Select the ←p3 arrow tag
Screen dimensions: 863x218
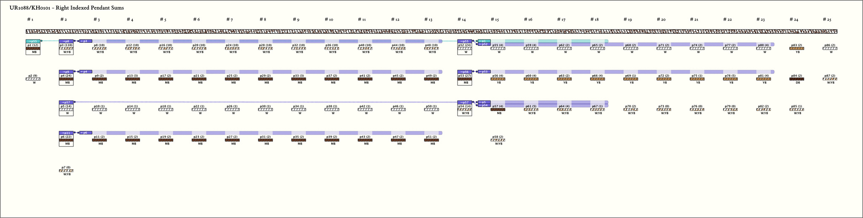[x=86, y=41]
